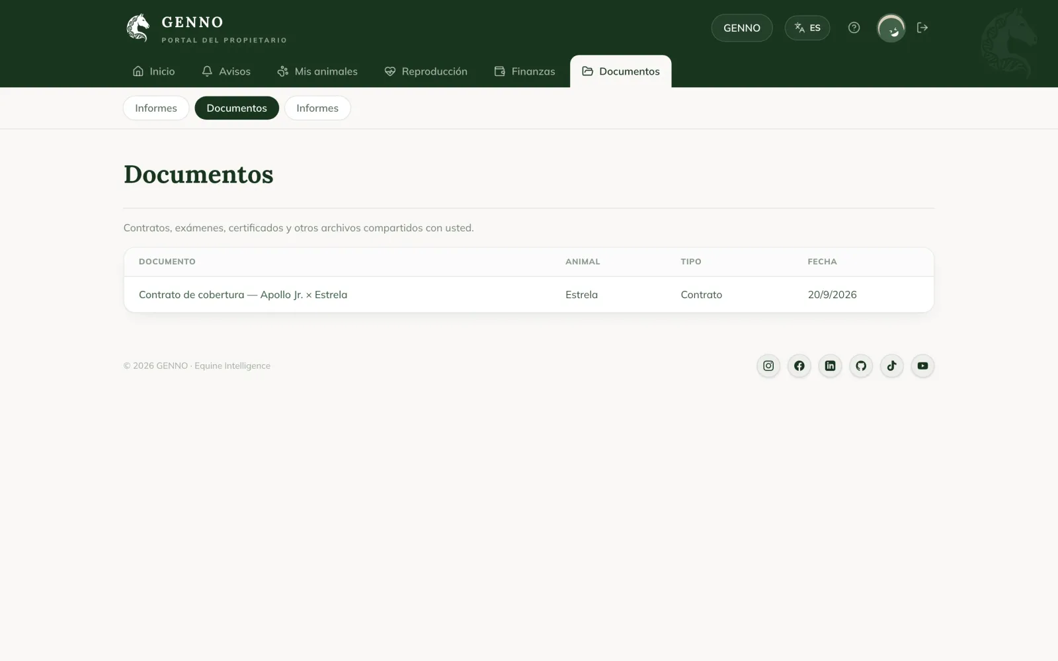Open the TikTok social link

coord(891,366)
